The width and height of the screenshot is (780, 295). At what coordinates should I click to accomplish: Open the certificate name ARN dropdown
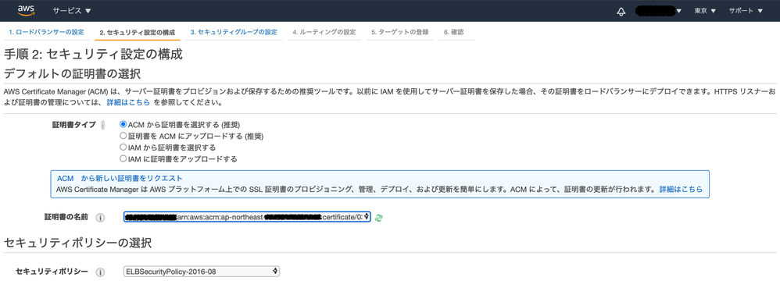click(247, 217)
